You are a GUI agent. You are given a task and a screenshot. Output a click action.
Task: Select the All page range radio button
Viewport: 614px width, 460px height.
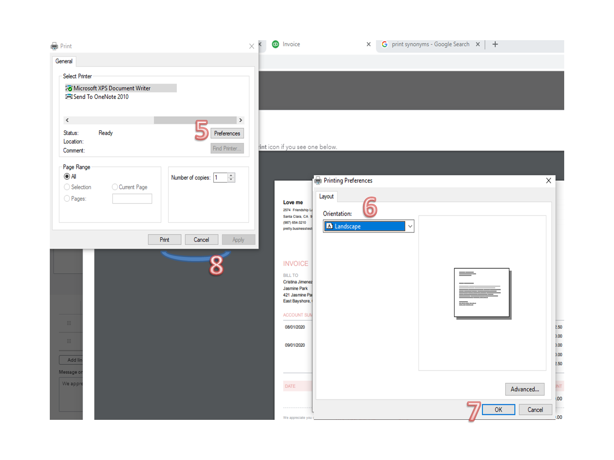[66, 176]
